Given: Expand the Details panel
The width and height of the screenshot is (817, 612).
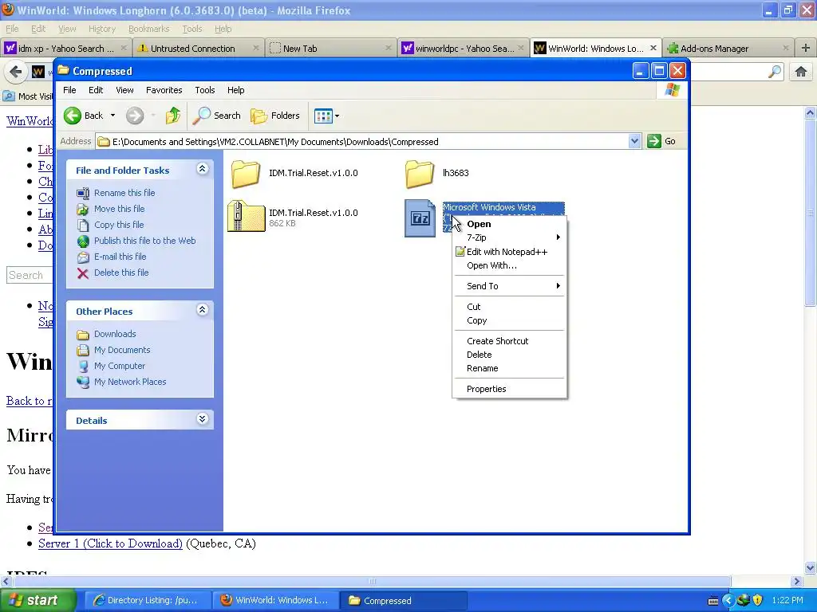Looking at the screenshot, I should 202,419.
